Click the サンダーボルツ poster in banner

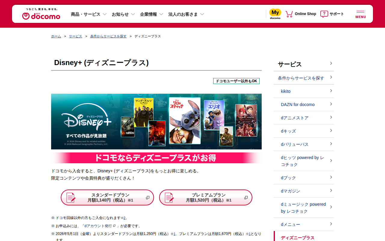click(144, 112)
